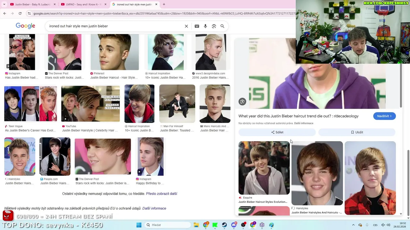This screenshot has height=230, width=410.
Task: Open Teen Vogue career evolution thumbnail
Action: coord(31,104)
